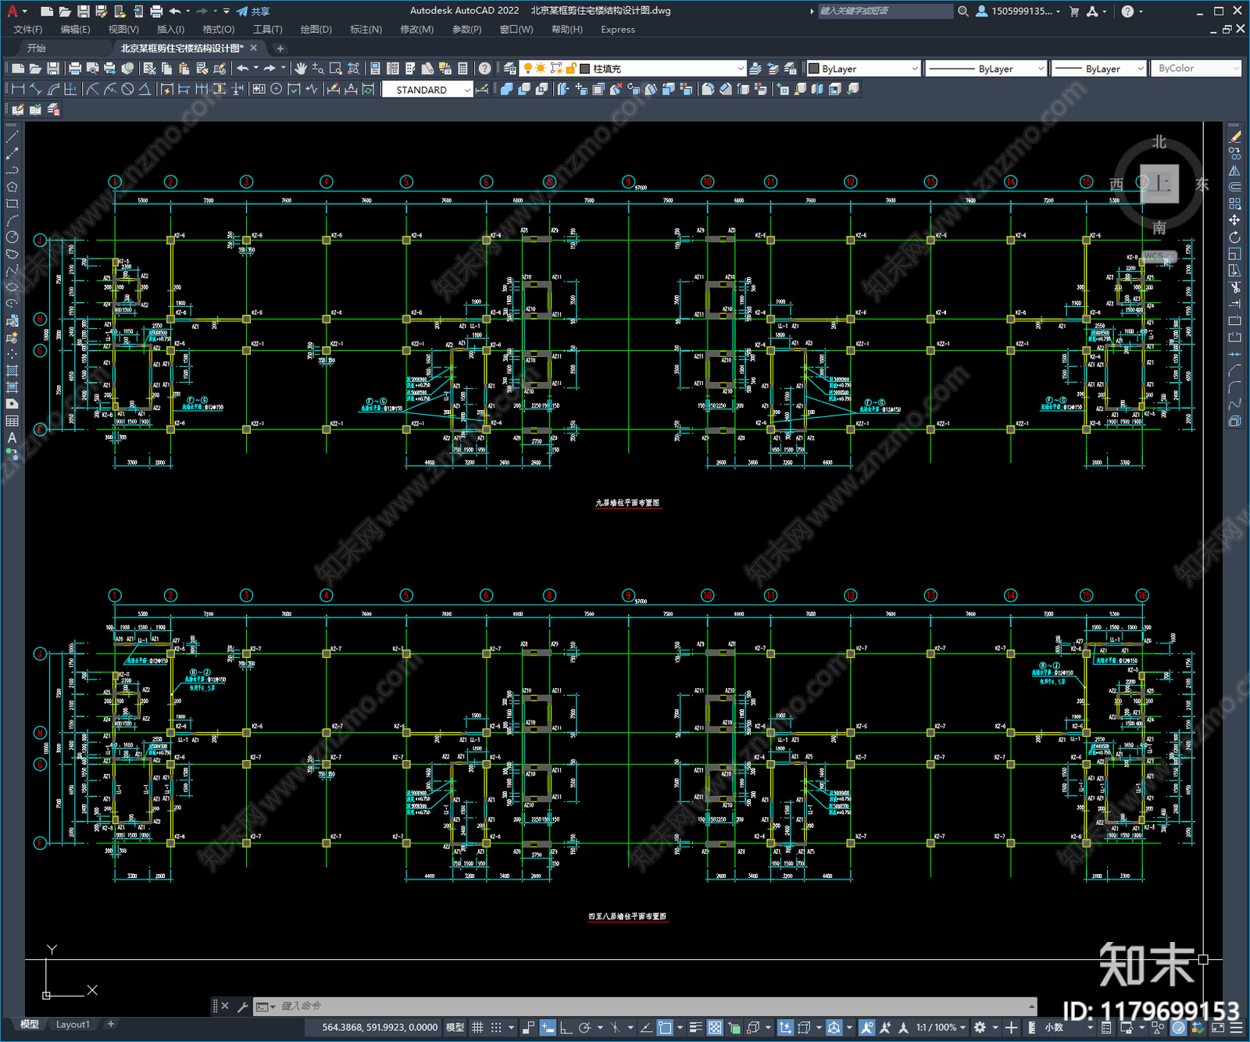Toggle dynamic input in status bar
The width and height of the screenshot is (1250, 1042).
click(548, 1027)
